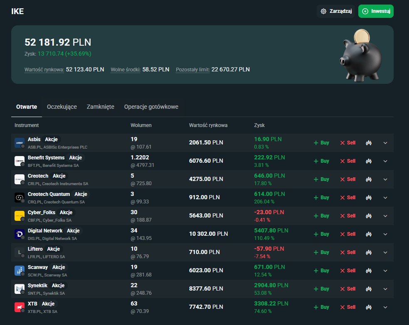Expand the Creotech position details

385,179
